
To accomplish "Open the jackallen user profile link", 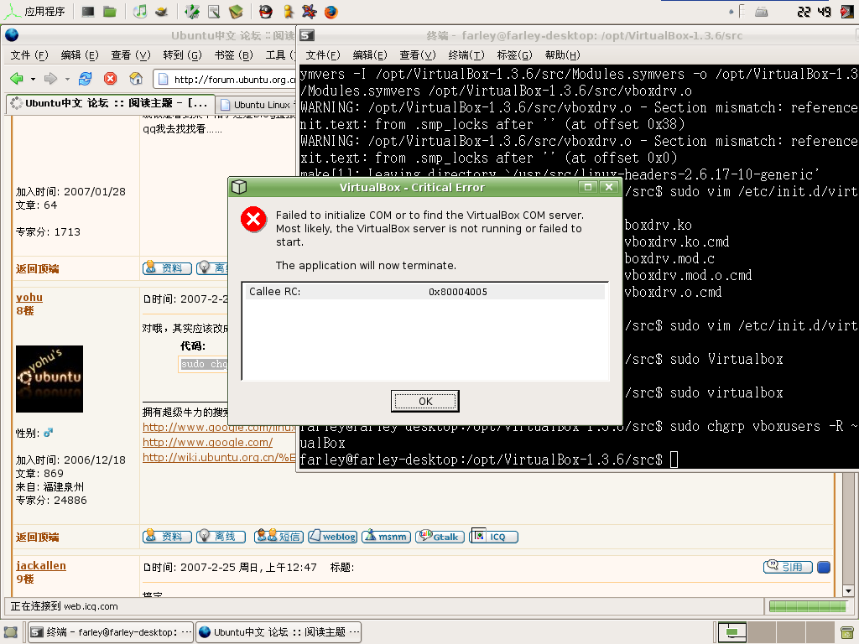I will tap(41, 566).
